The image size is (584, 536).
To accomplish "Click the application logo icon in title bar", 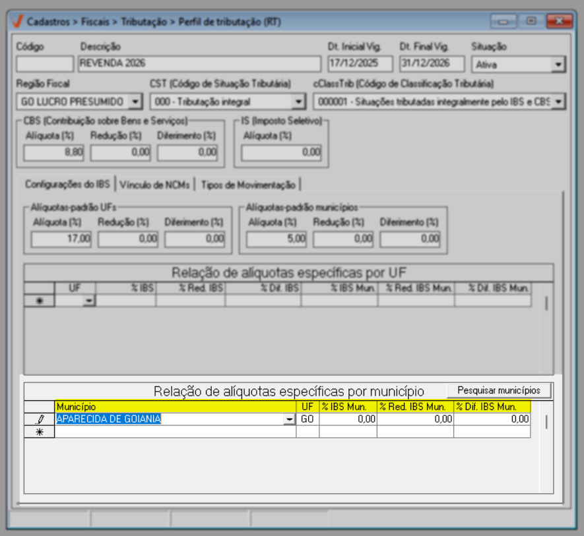I will (17, 22).
